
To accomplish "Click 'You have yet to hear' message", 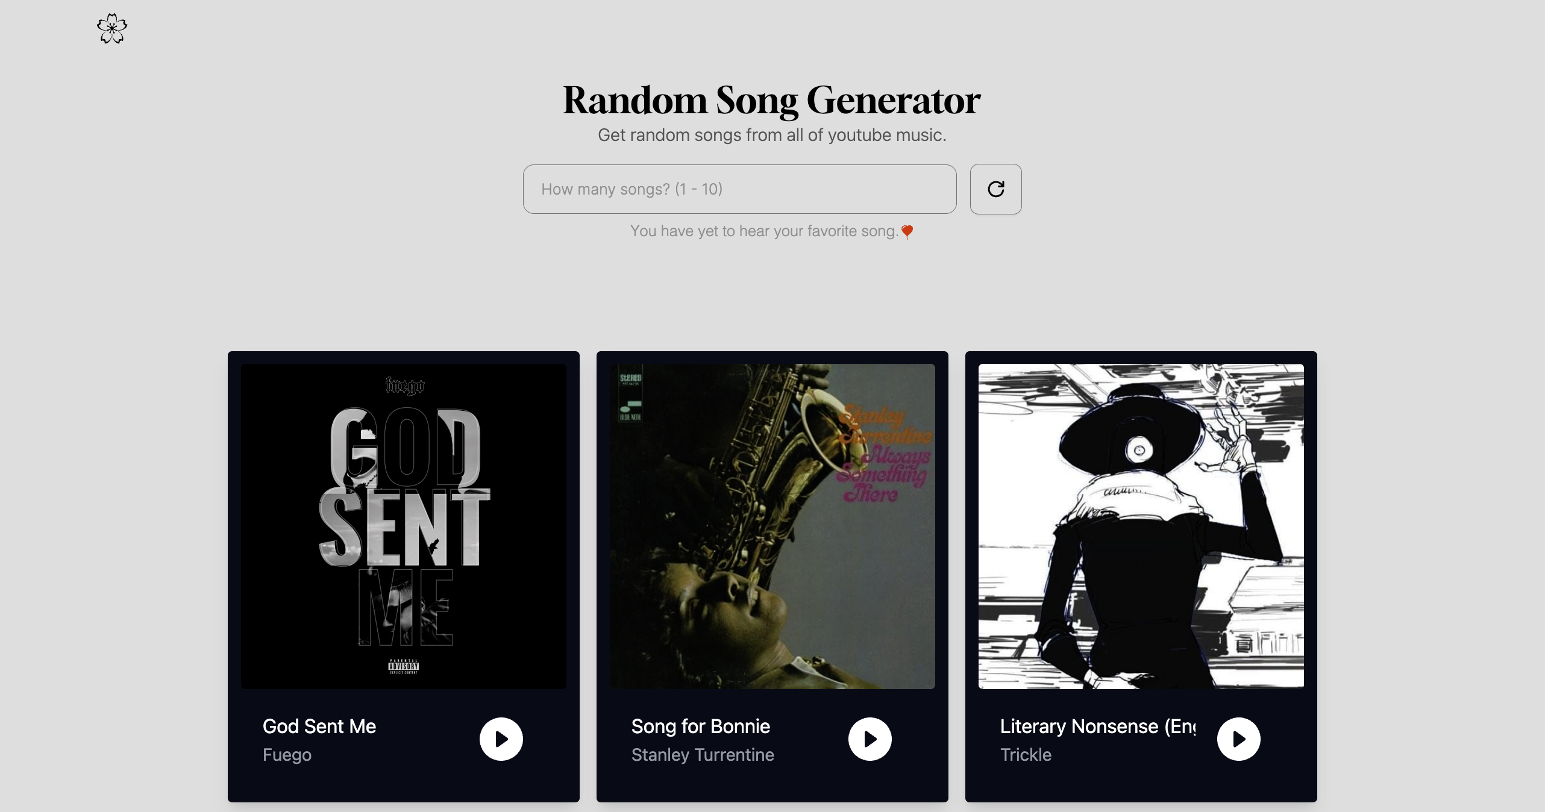I will point(764,231).
